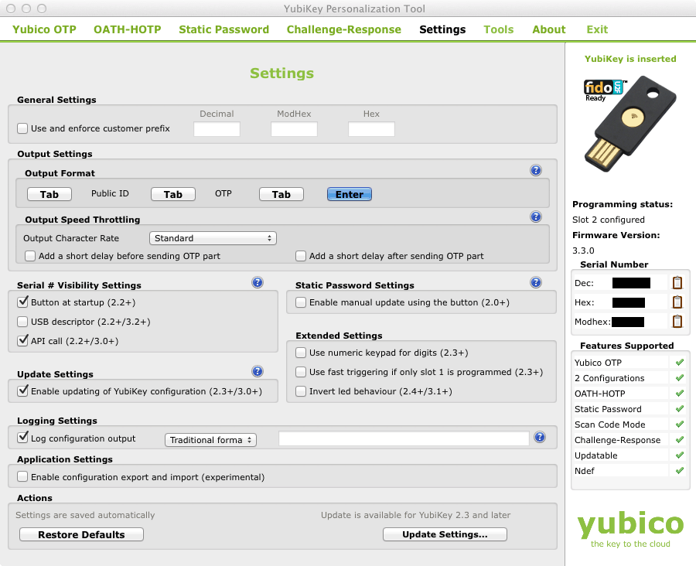
Task: Uncheck API call serial visibility
Action: 22,341
